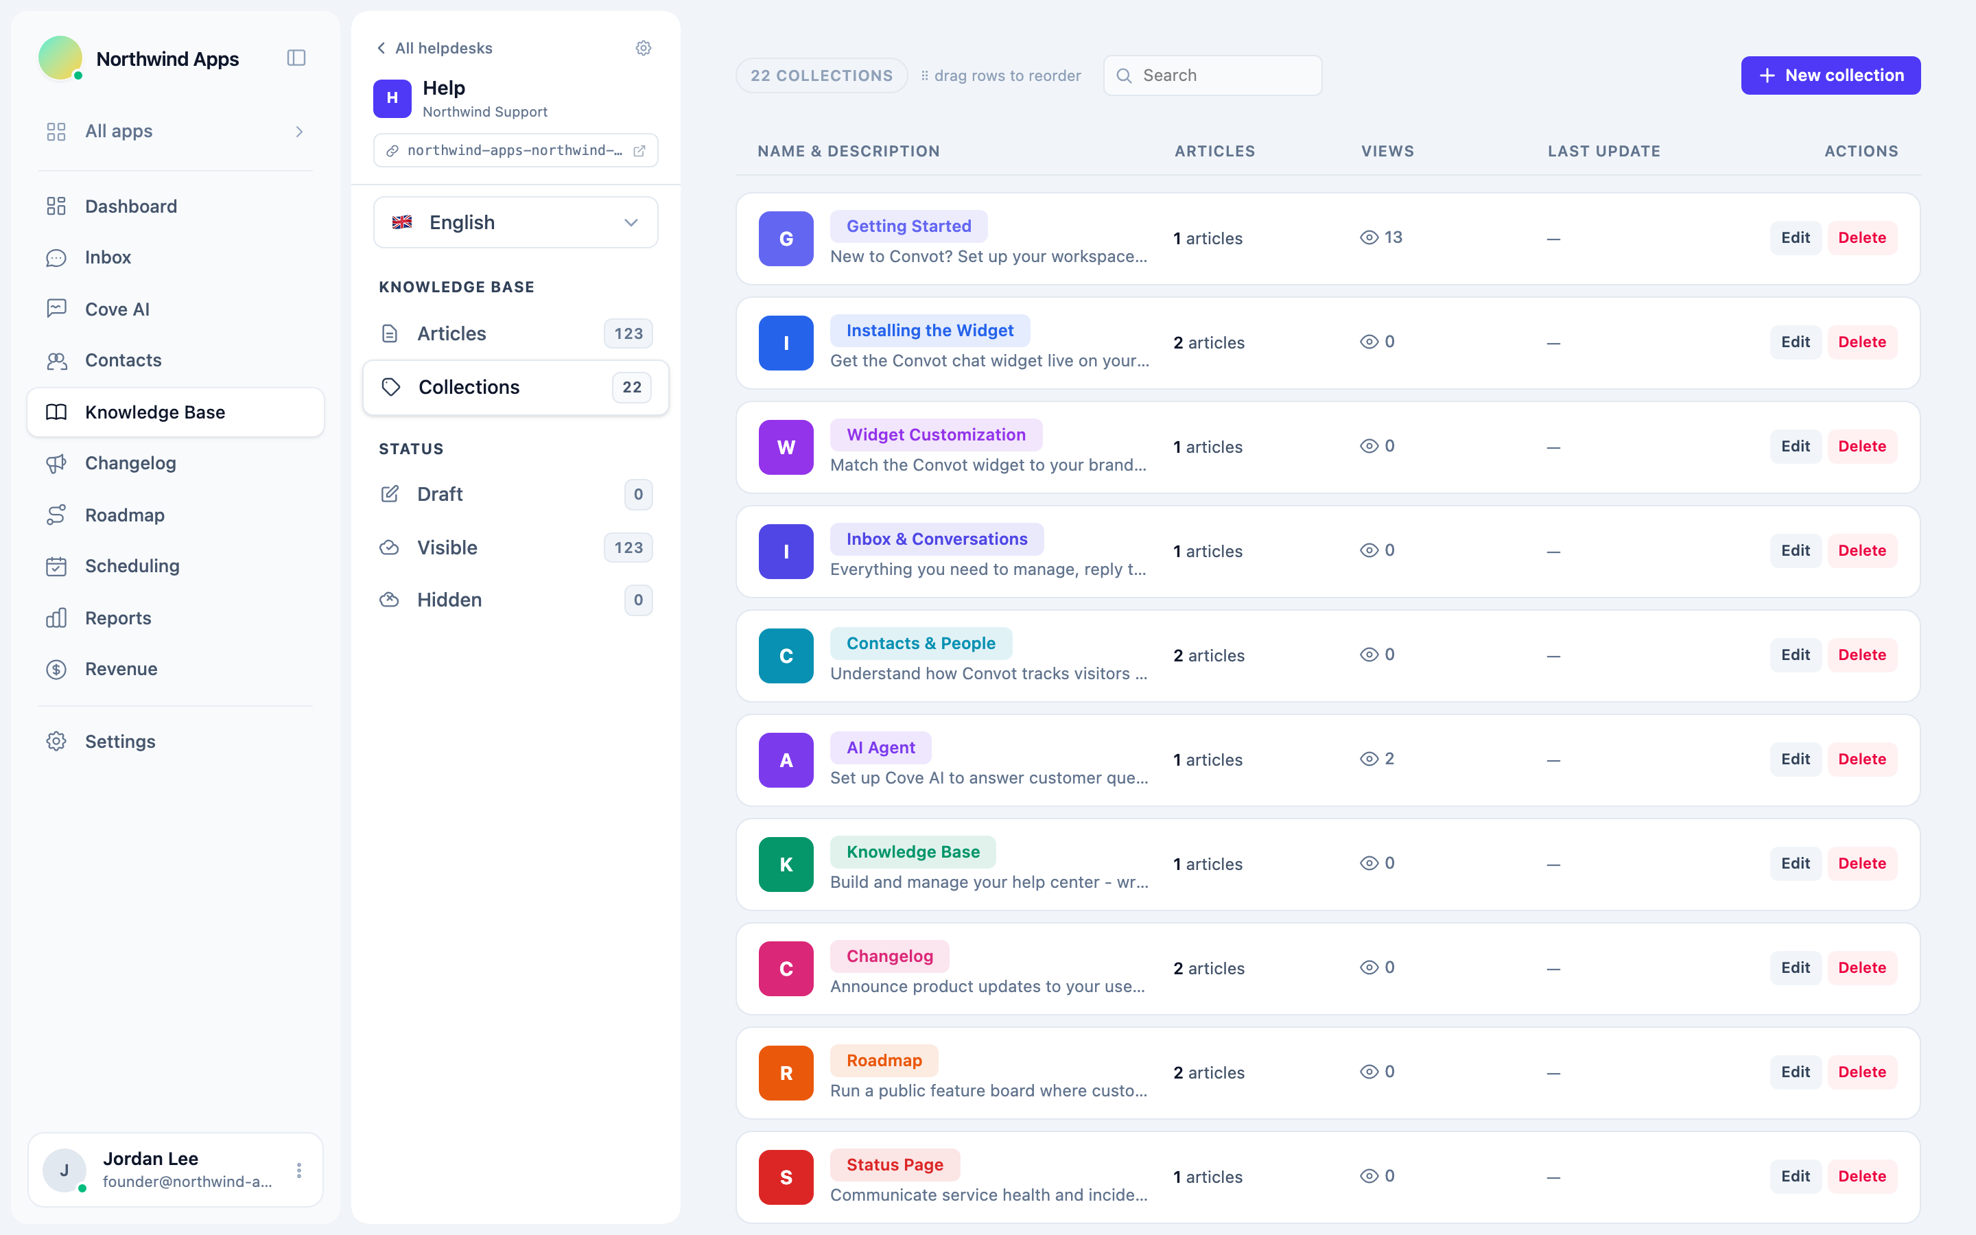Open Roadmap in sidebar

[176, 515]
